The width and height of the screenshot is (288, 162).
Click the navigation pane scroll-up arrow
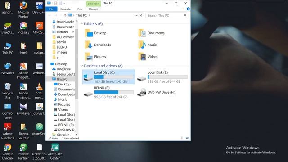(x=76, y=22)
